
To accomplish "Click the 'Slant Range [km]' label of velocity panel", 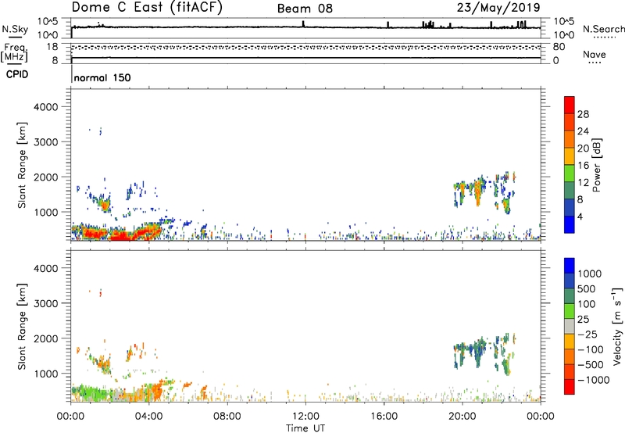I will pos(22,327).
